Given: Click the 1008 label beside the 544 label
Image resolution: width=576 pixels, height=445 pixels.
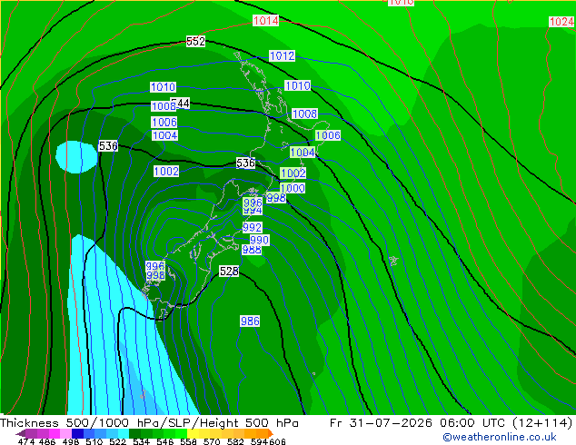Looking at the screenshot, I should pyautogui.click(x=164, y=106).
